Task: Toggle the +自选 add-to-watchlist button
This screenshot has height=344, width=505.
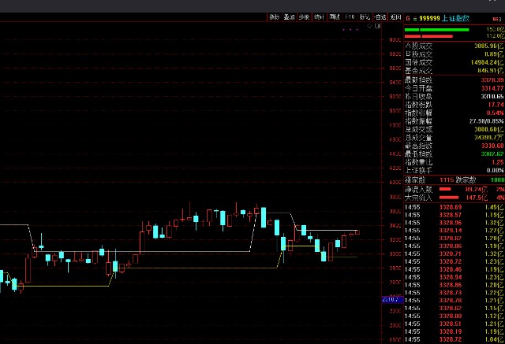Action: 380,17
